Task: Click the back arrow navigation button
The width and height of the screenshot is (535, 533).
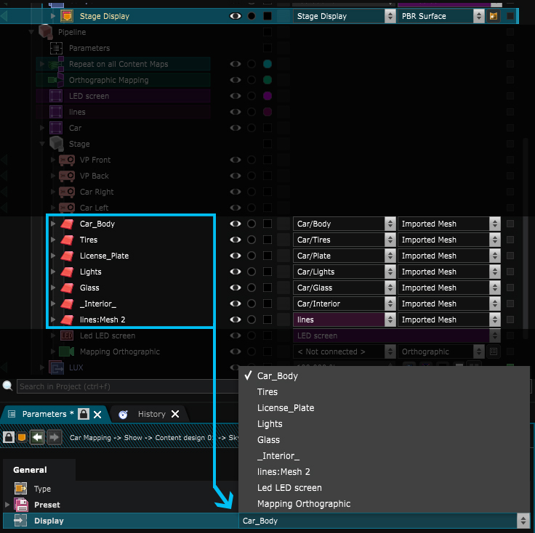Action: click(37, 437)
